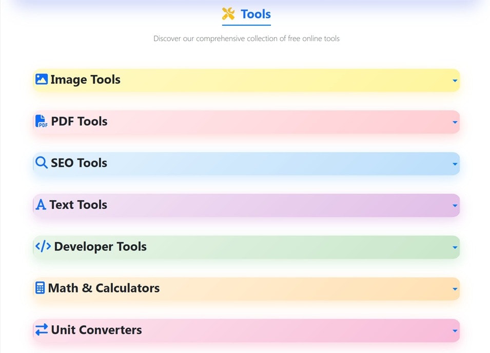
Task: Expand the SEO Tools section chevron
Action: click(454, 164)
